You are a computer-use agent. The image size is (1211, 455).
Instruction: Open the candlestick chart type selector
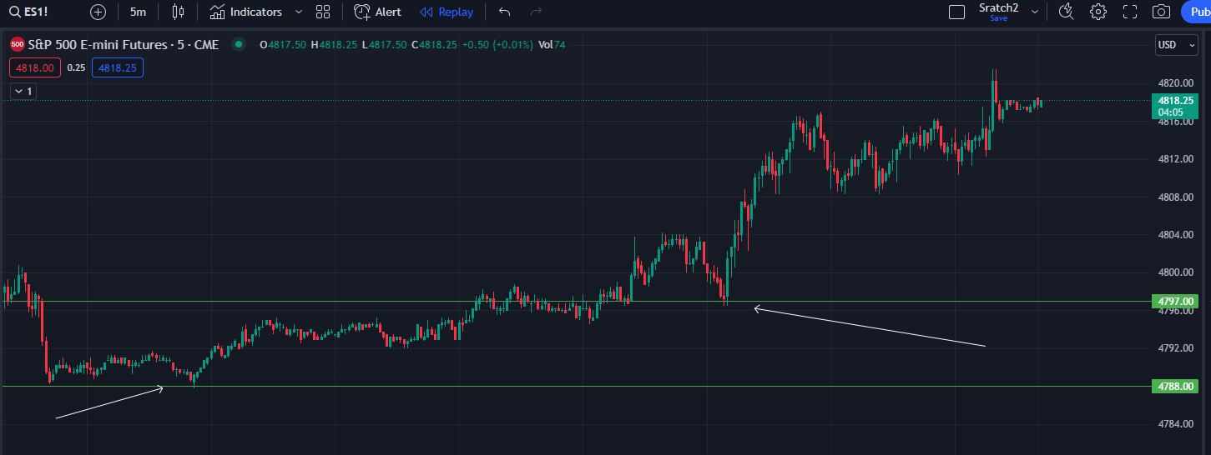pos(177,12)
